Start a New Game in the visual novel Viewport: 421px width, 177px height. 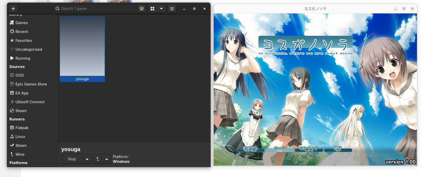(x=250, y=149)
